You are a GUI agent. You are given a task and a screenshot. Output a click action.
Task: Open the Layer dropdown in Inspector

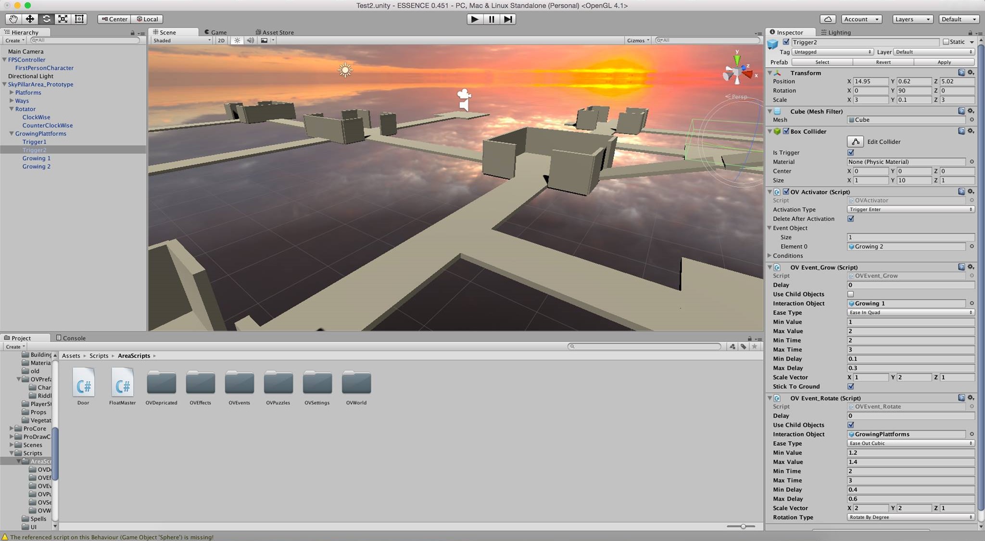(934, 52)
